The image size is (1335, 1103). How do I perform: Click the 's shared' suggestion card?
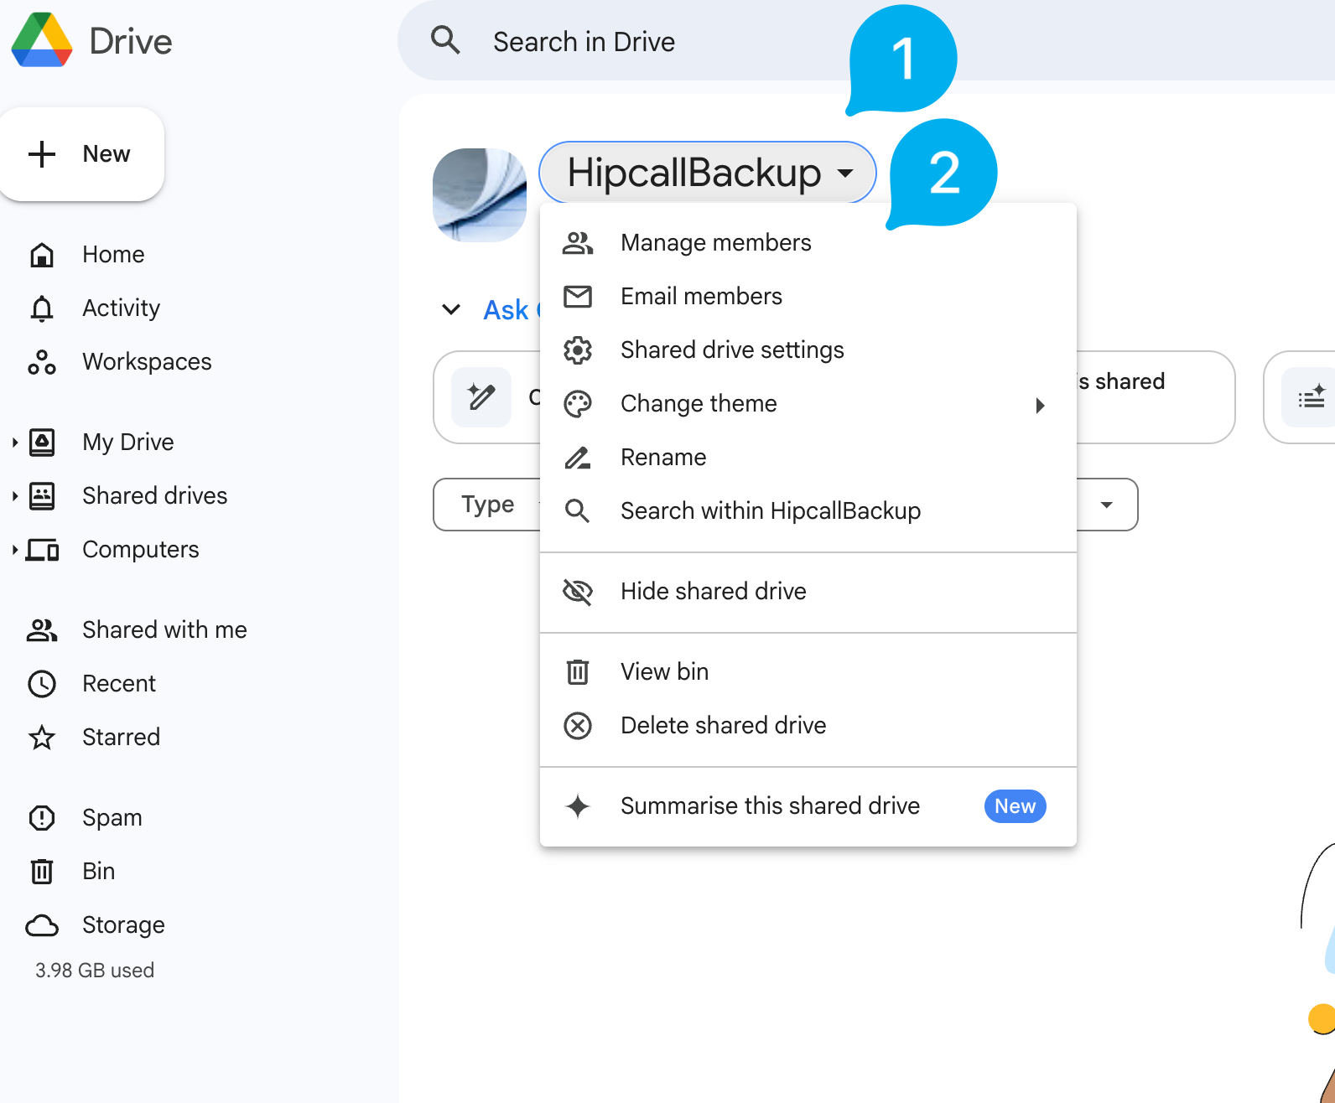click(1155, 397)
